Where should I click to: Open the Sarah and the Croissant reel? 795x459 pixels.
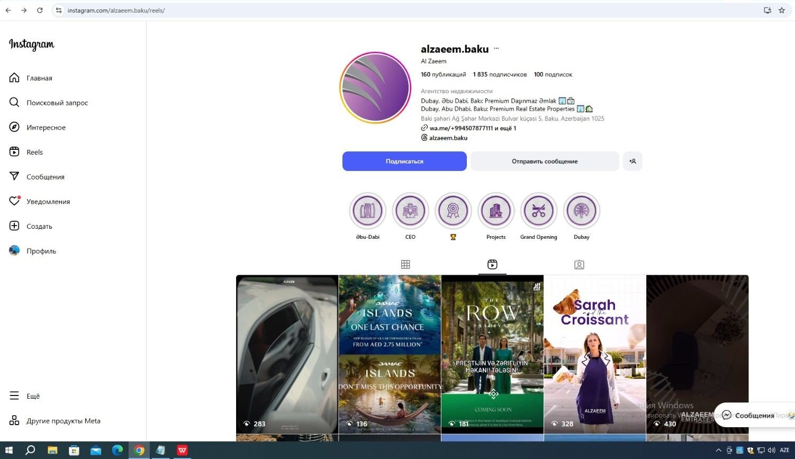tap(595, 355)
